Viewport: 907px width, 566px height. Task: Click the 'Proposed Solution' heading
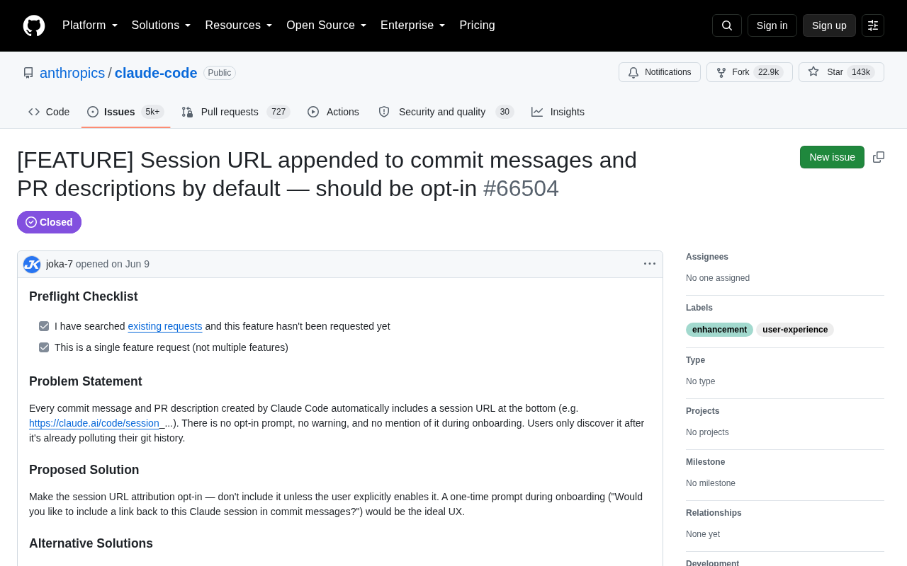point(84,470)
